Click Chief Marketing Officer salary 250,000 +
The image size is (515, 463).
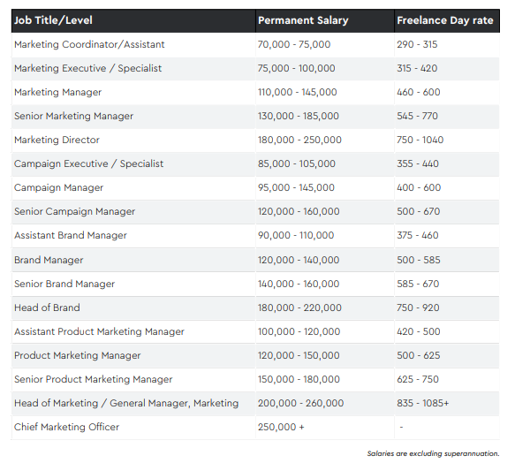click(281, 427)
